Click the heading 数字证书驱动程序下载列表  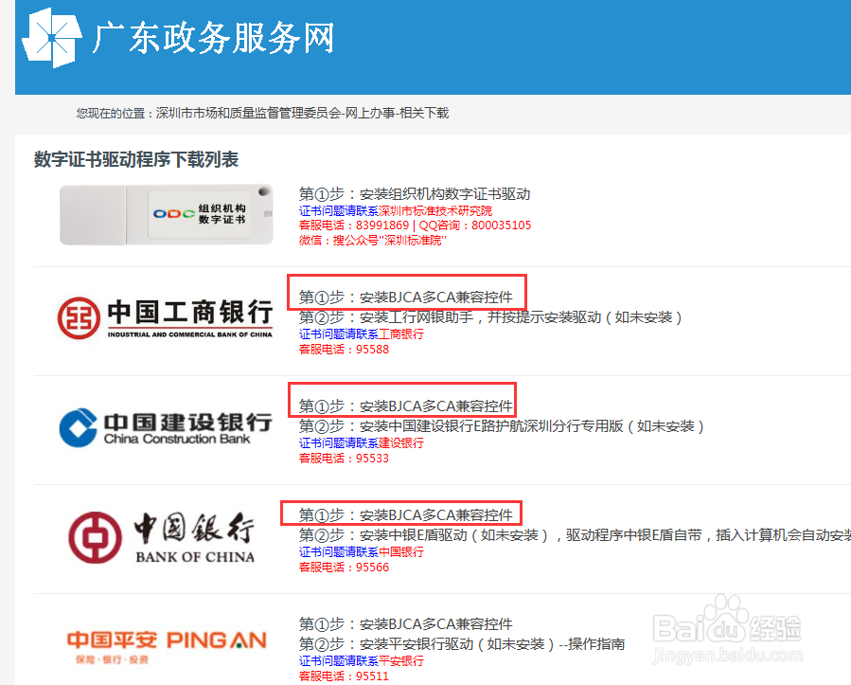[x=136, y=159]
